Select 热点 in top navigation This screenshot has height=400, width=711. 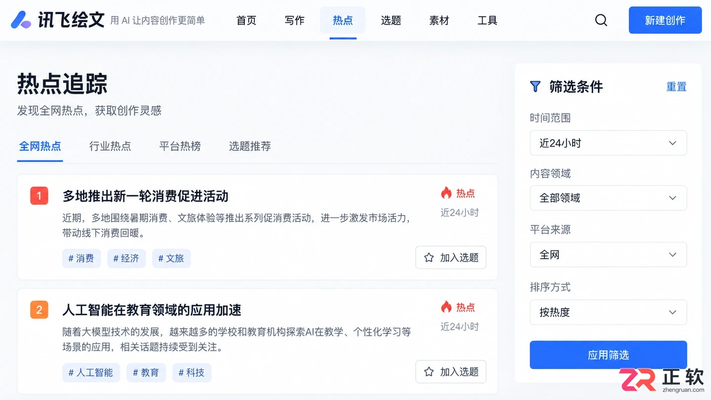point(343,20)
